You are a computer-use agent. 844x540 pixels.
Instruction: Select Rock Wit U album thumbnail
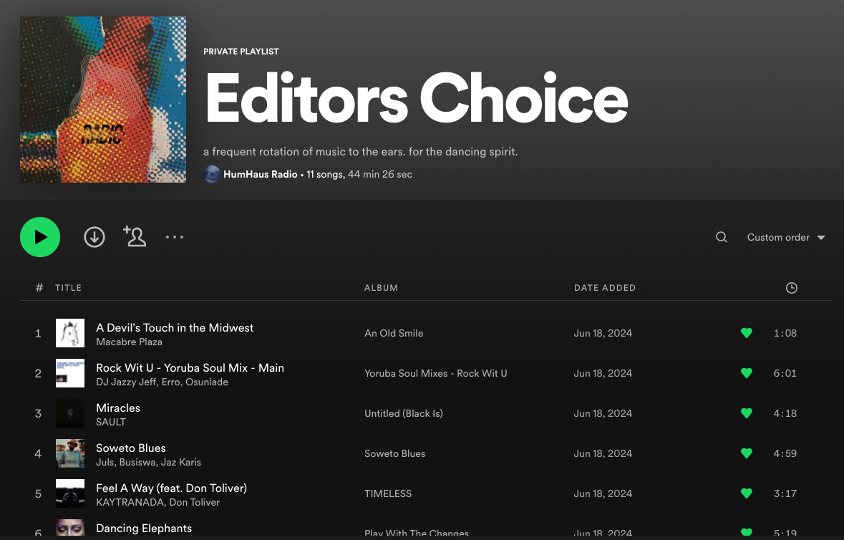[70, 373]
